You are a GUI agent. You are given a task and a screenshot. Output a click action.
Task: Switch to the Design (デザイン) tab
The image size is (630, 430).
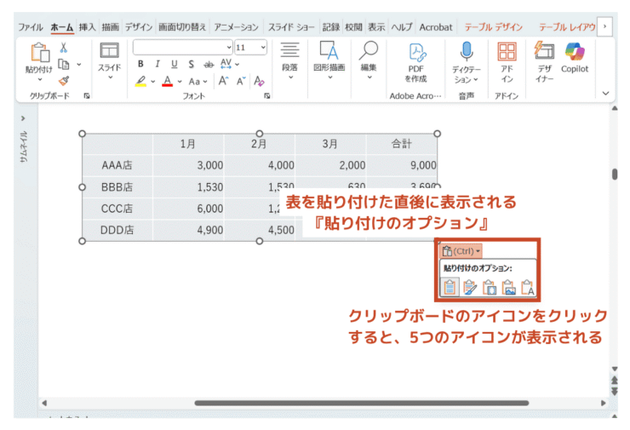[139, 27]
